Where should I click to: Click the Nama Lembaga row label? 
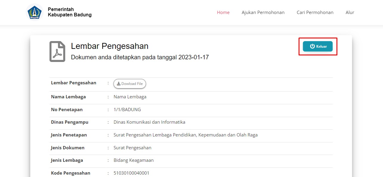coord(68,97)
